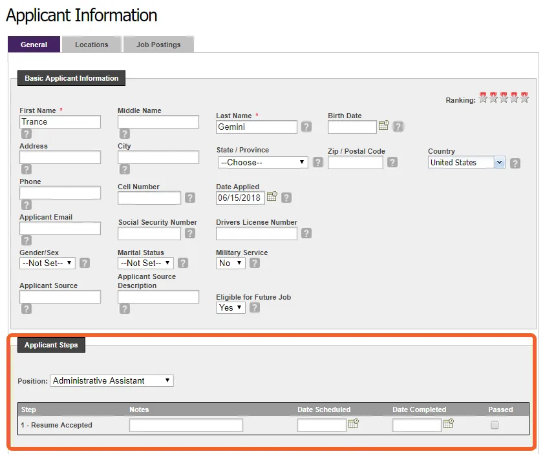Click the help icon beside Cell Number
Viewport: 545px width, 454px height.
[190, 198]
